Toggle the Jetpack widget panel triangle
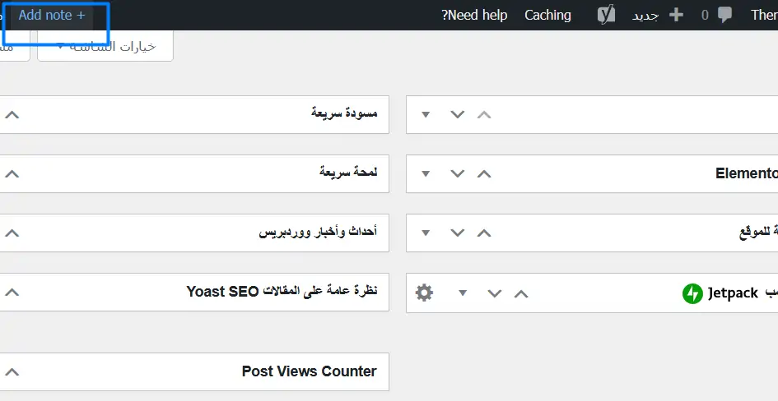This screenshot has width=778, height=401. (x=463, y=293)
